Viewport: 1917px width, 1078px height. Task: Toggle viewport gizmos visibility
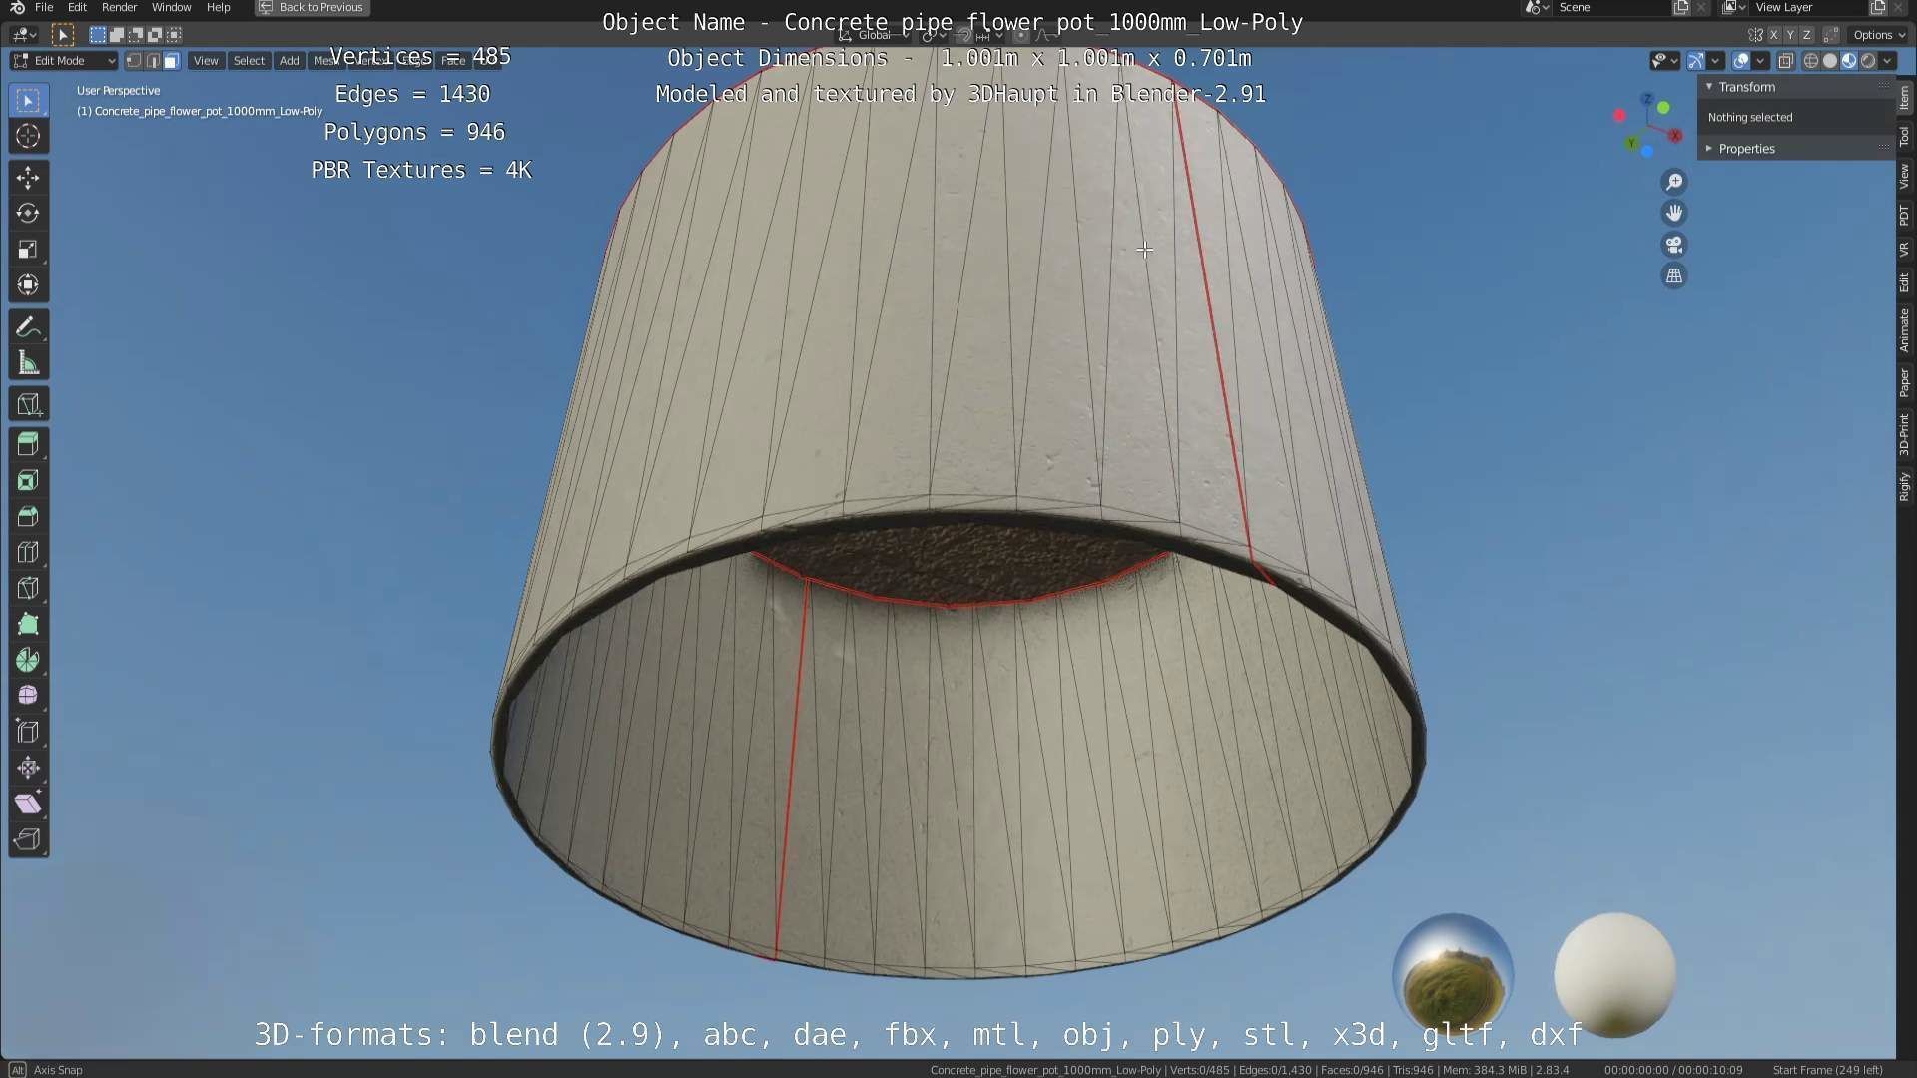(1696, 61)
